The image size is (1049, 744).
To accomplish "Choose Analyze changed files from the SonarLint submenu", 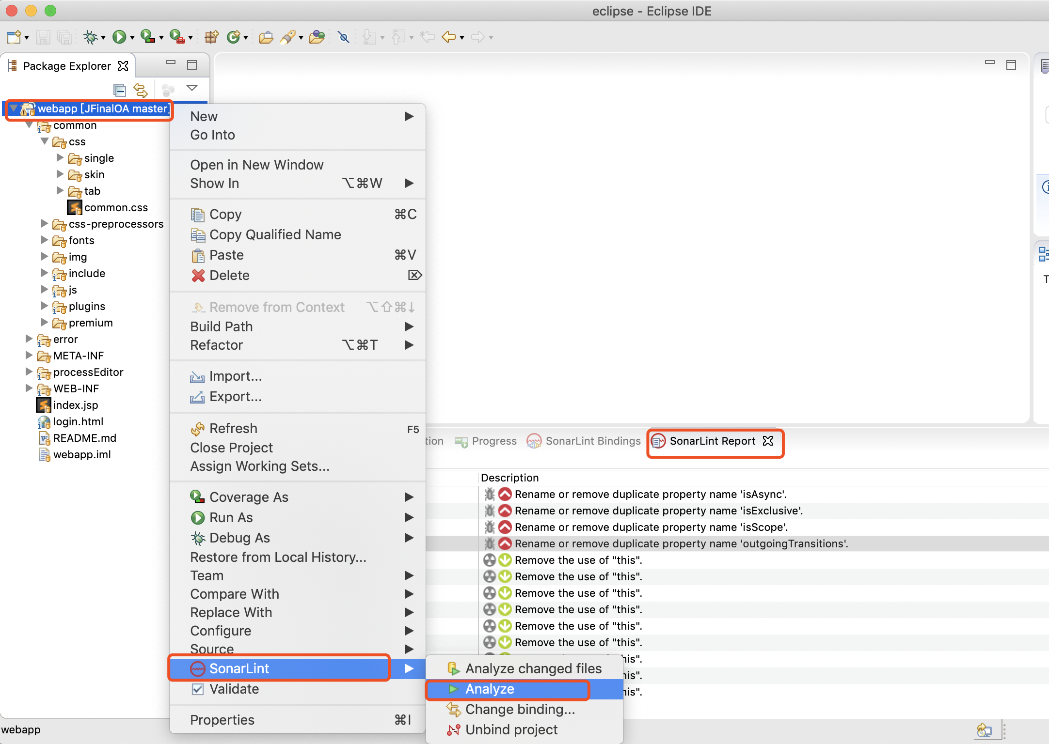I will pos(533,668).
